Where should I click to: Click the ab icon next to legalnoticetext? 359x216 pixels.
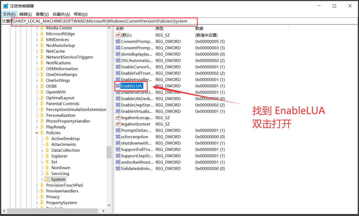[118, 124]
